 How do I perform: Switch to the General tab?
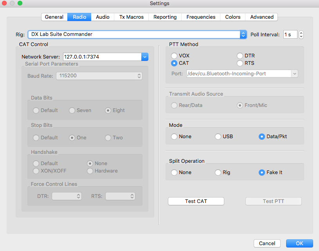54,17
